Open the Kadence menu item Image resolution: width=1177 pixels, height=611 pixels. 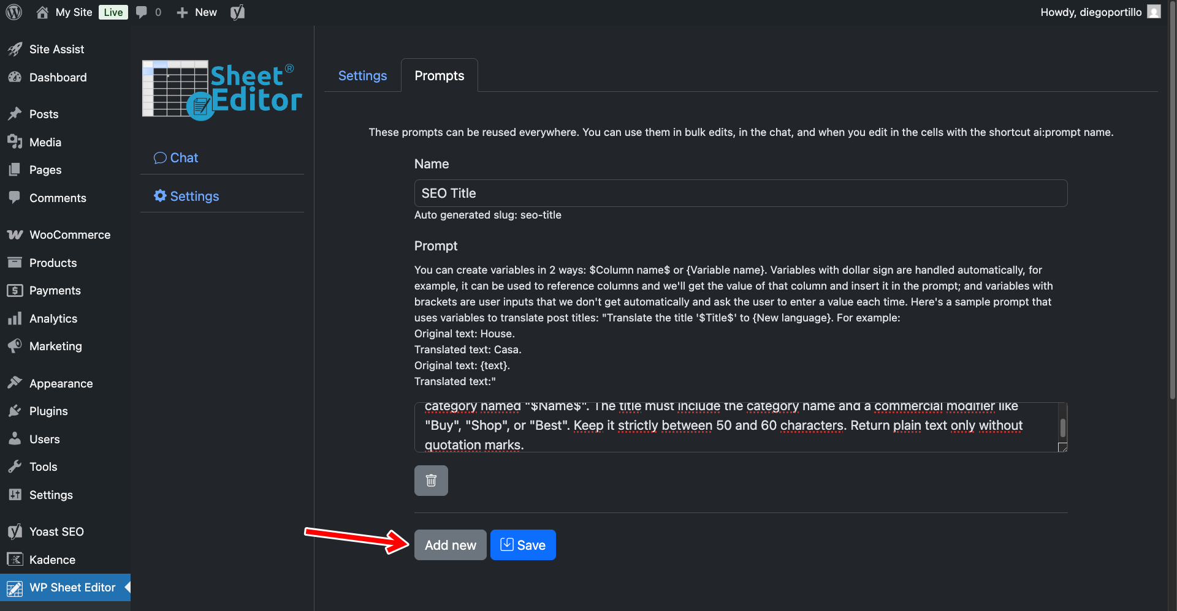click(x=52, y=560)
